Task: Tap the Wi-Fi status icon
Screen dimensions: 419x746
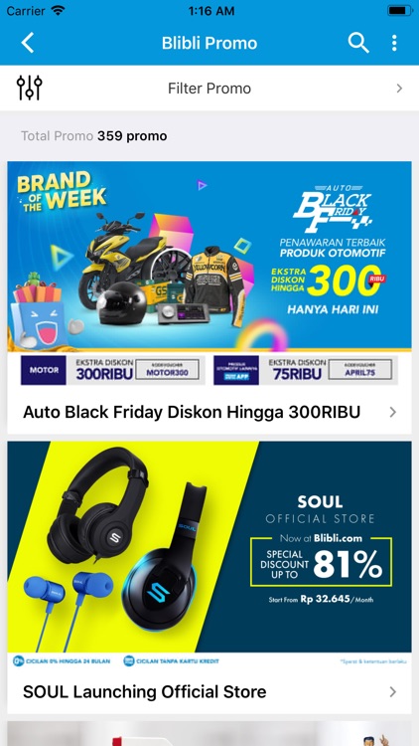Action: (x=59, y=11)
